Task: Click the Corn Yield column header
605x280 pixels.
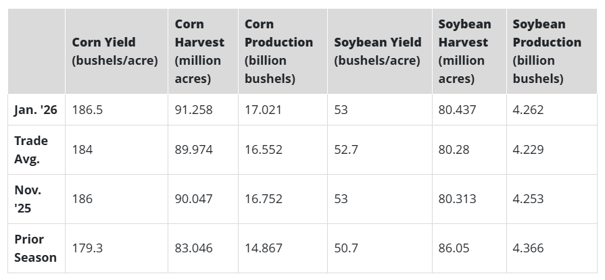Action: (x=115, y=51)
